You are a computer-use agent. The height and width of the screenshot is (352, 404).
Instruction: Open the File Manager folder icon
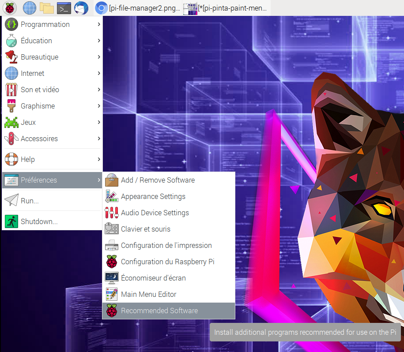pos(46,8)
